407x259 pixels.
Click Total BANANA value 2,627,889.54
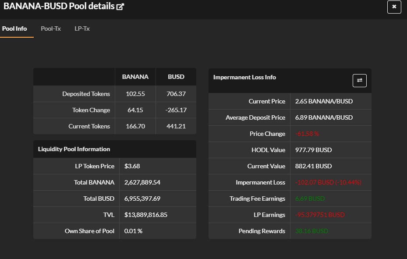[142, 182]
